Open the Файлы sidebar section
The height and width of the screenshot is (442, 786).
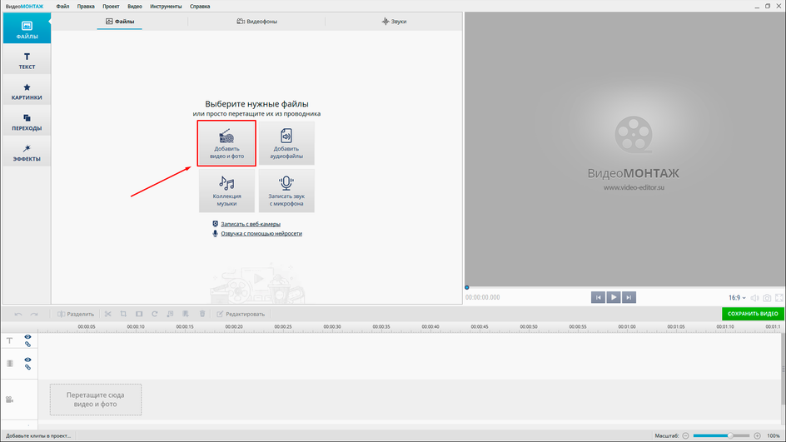click(27, 28)
